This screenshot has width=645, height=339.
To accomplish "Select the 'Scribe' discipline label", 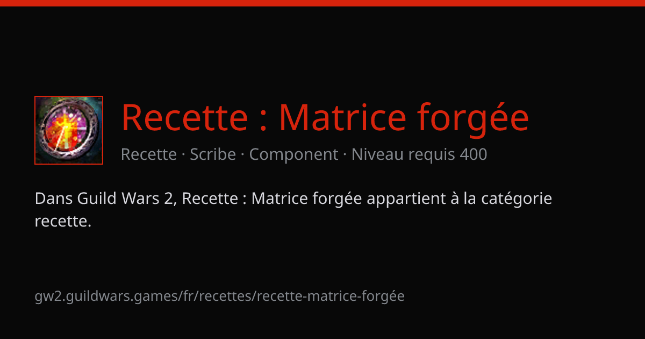I will pos(213,154).
